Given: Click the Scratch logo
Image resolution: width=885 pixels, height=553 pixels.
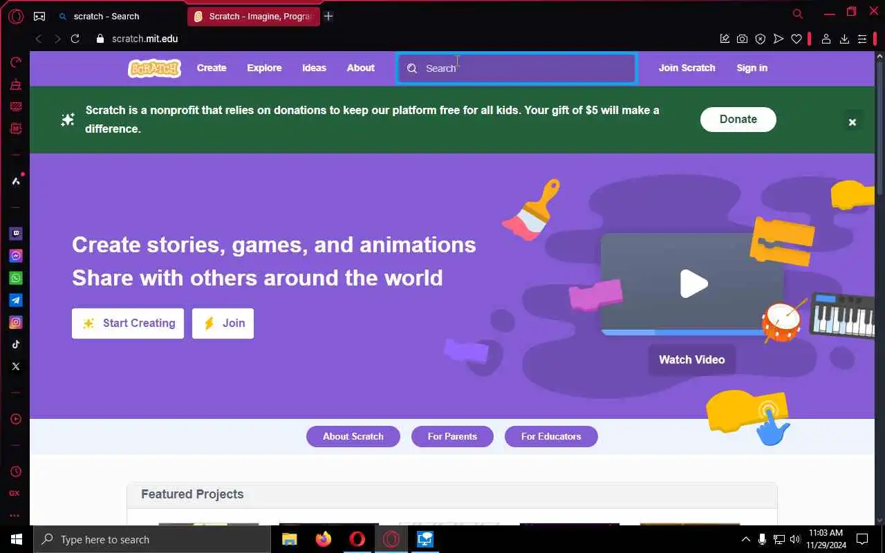Looking at the screenshot, I should [x=155, y=68].
